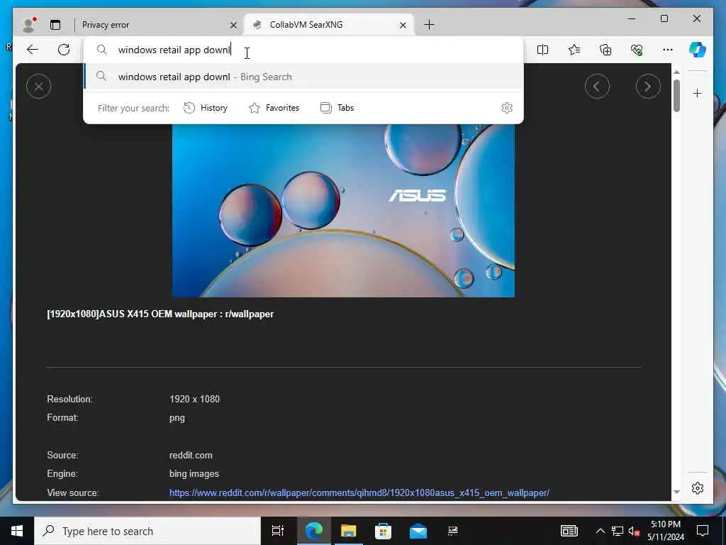Click the 1920 x 1080 resolution value
Viewport: 726px width, 545px height.
tap(194, 399)
